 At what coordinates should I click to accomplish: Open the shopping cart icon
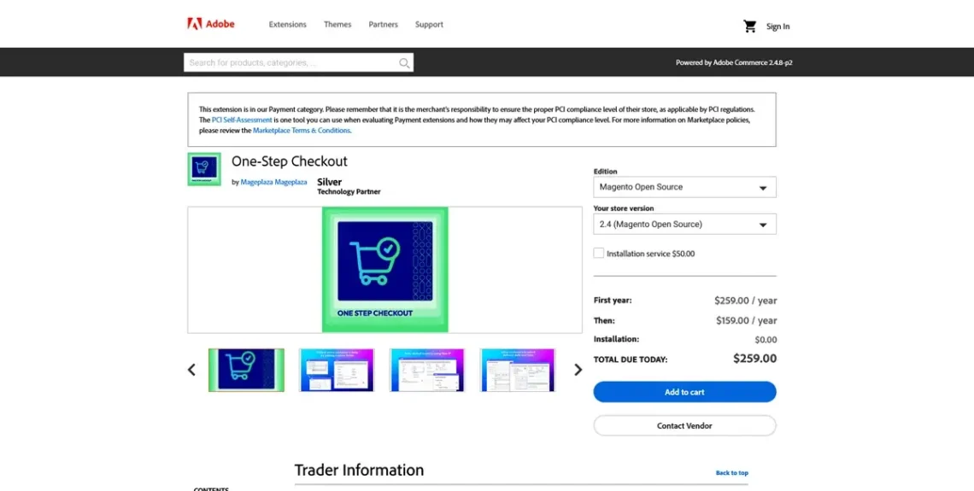tap(750, 26)
